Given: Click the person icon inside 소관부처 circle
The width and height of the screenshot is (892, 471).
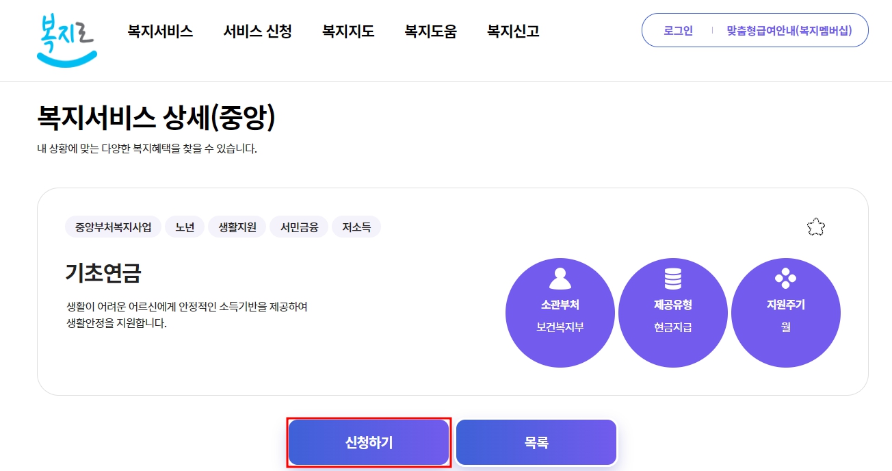Looking at the screenshot, I should [x=560, y=278].
